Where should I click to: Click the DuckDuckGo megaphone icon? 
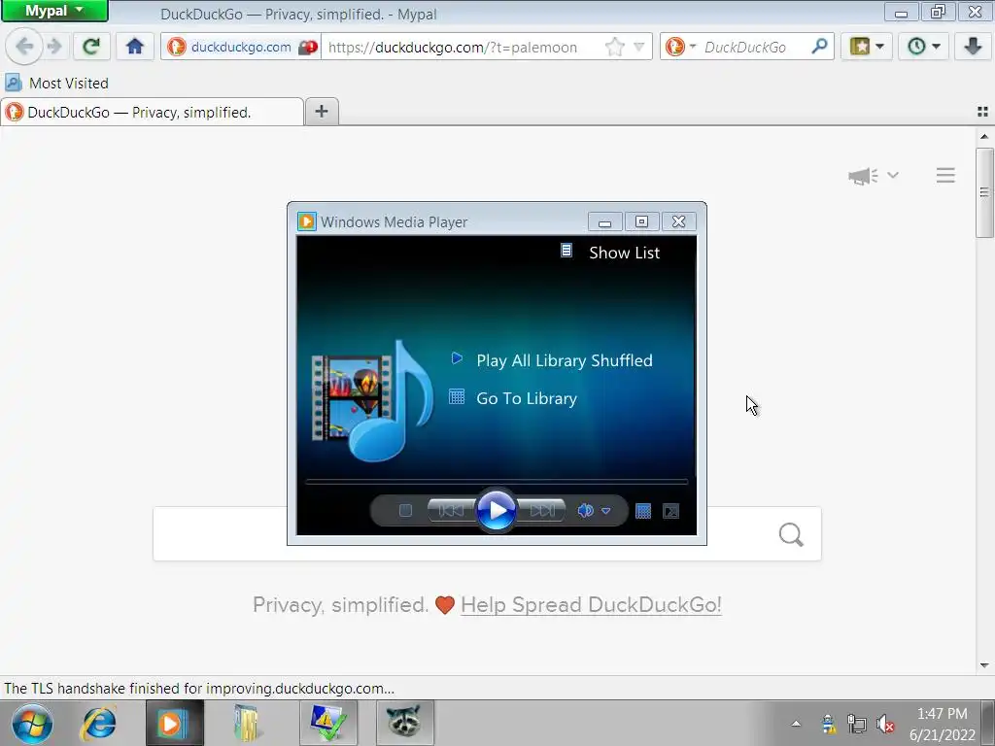click(x=863, y=176)
